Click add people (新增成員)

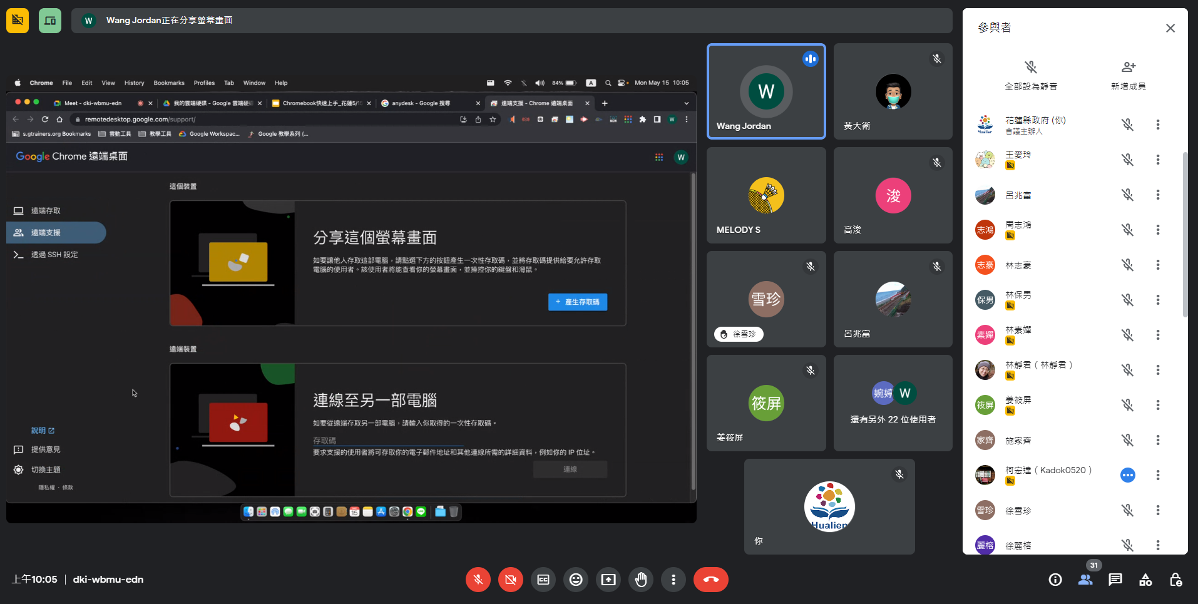coord(1128,74)
